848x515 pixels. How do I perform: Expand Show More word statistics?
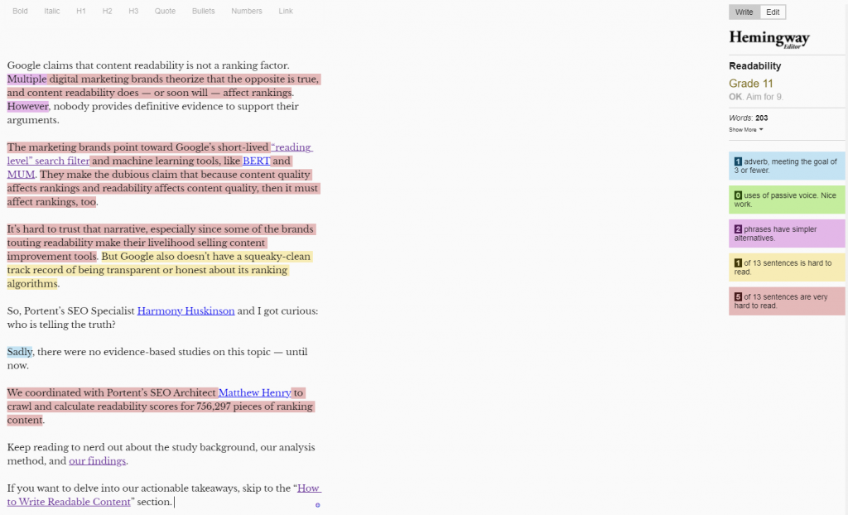click(x=745, y=130)
